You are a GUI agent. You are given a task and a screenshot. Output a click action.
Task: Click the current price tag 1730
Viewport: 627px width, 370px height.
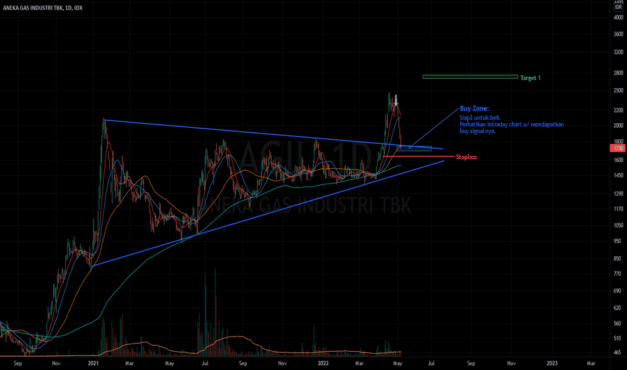(x=618, y=148)
